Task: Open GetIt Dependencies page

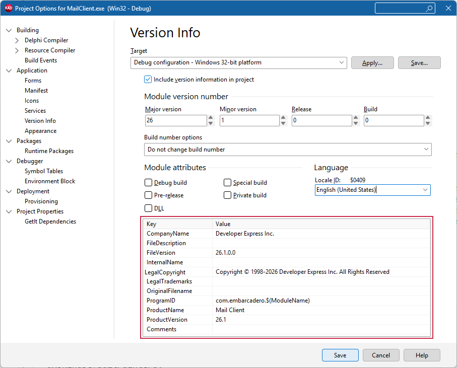Action: pos(50,222)
